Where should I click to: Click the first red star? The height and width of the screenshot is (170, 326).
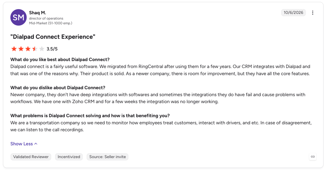(14, 49)
